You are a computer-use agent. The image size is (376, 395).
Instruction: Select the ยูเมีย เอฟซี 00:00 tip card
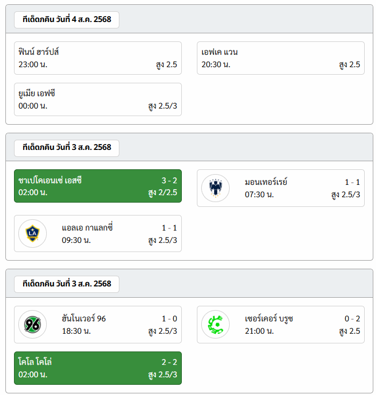tap(98, 99)
